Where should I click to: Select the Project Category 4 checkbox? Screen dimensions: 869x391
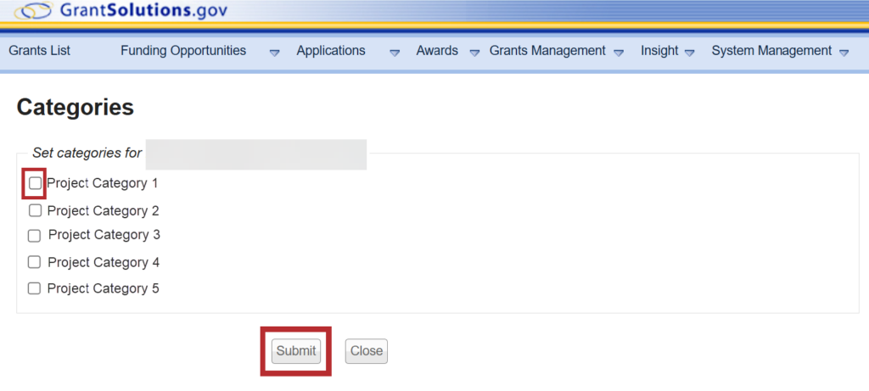coord(35,262)
